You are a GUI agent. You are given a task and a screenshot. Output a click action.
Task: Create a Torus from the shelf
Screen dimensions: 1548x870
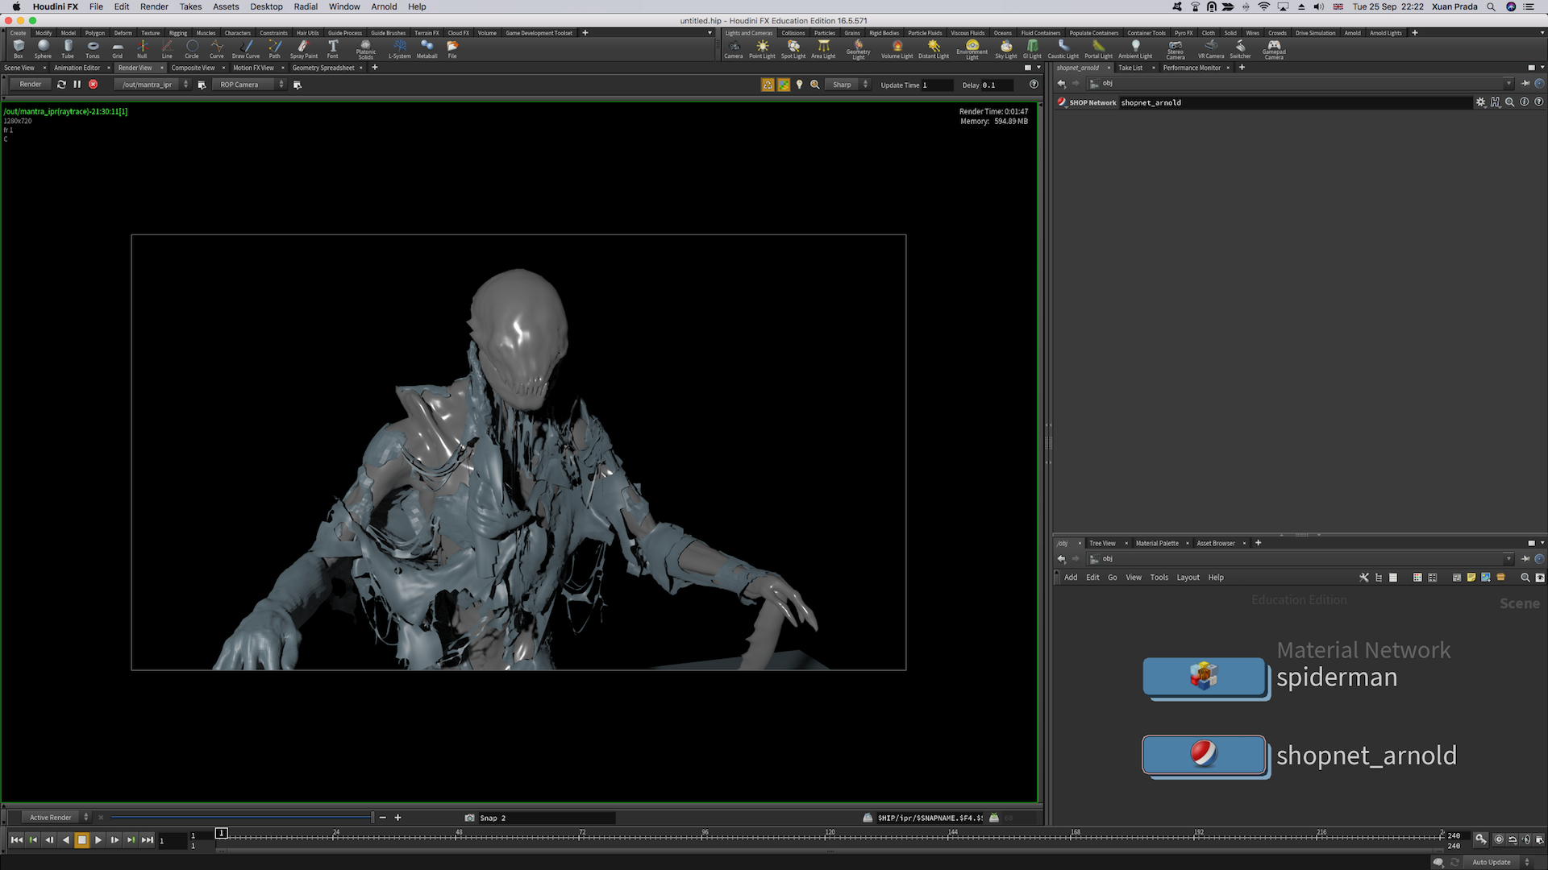(93, 49)
